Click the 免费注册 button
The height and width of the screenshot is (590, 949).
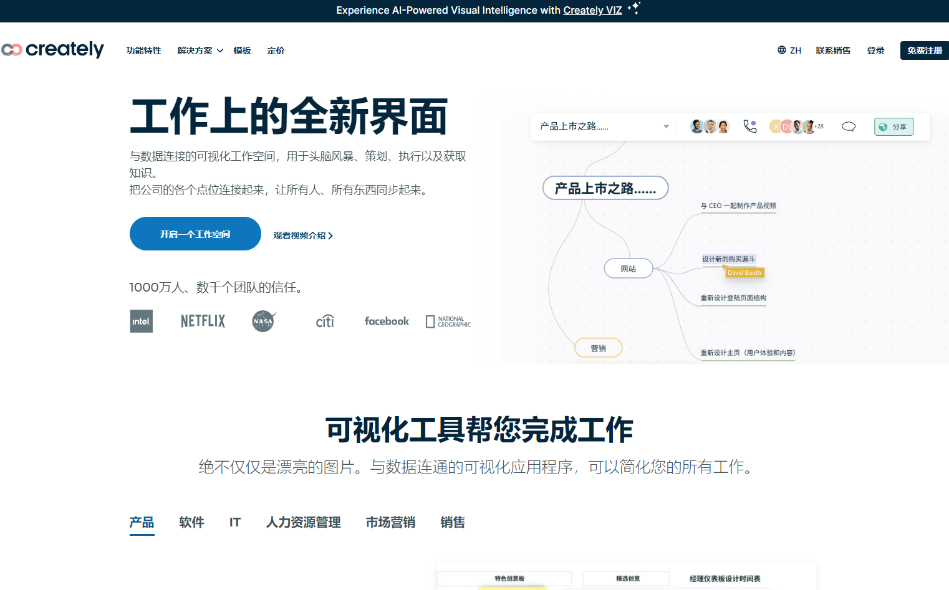click(924, 50)
